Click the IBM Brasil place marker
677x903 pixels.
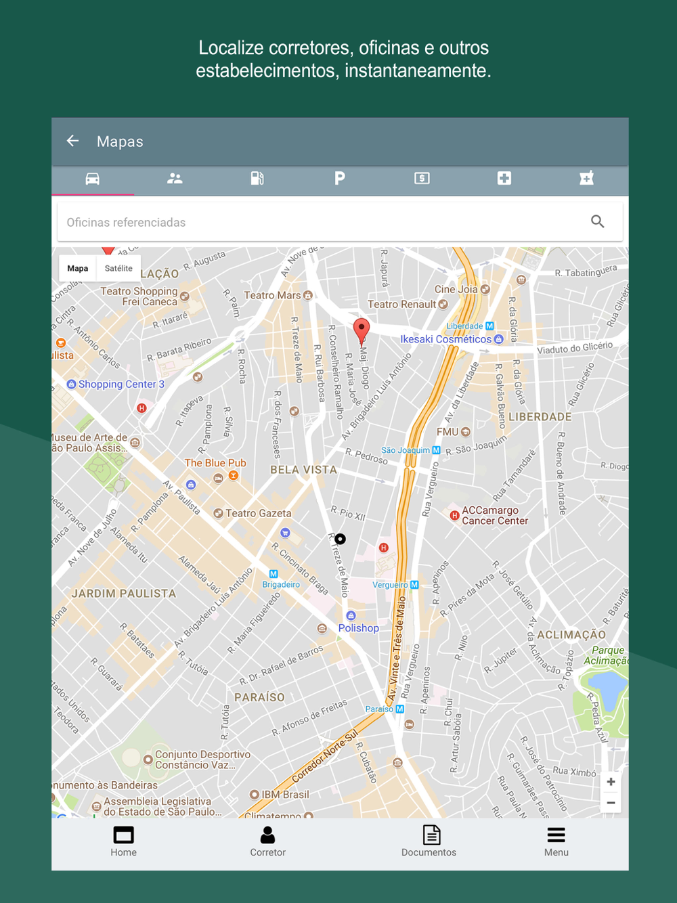pos(255,795)
